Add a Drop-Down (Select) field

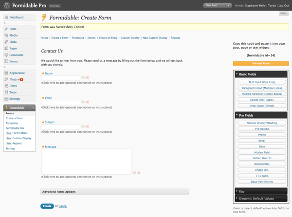(262, 106)
